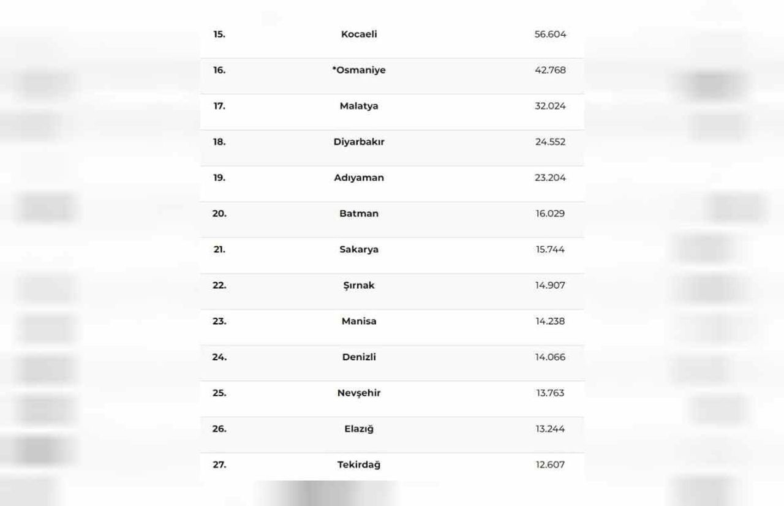This screenshot has height=506, width=784.
Task: Select the Elazığ table cell
Action: [359, 429]
